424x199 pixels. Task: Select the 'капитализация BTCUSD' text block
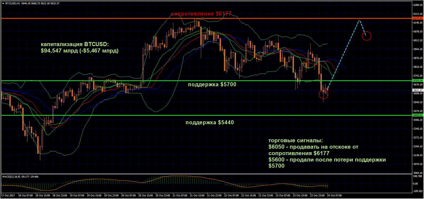(79, 47)
